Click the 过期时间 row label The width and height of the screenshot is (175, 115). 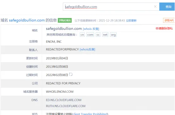pos(32,75)
